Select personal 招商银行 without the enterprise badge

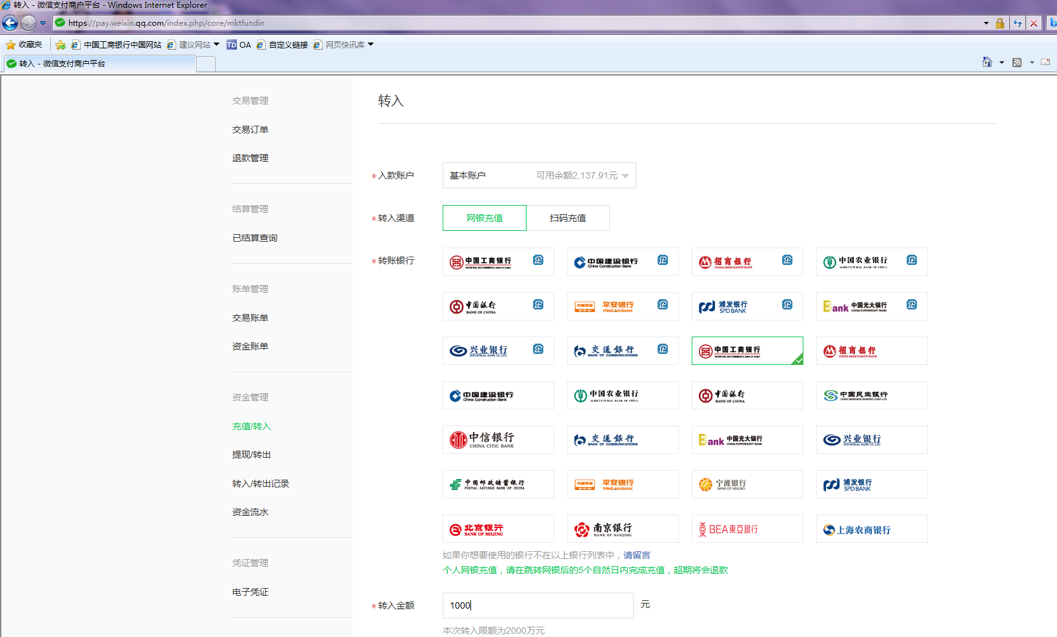point(872,351)
